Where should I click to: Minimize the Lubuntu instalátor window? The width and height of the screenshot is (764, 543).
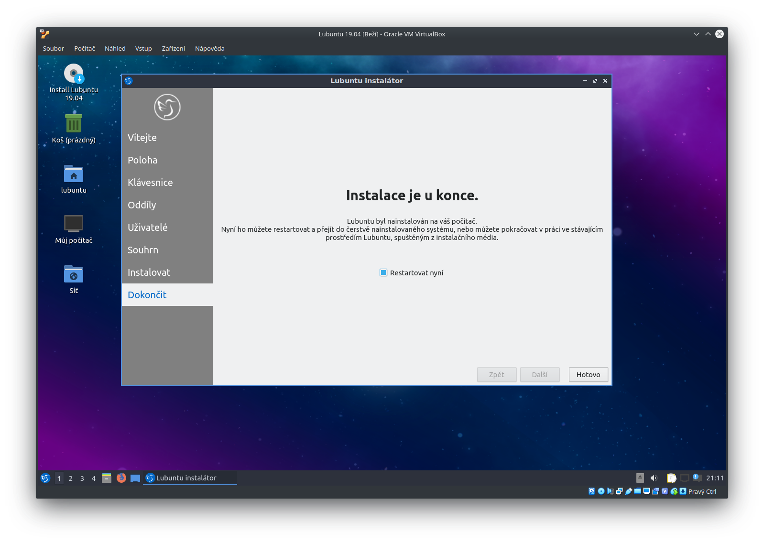pos(585,81)
